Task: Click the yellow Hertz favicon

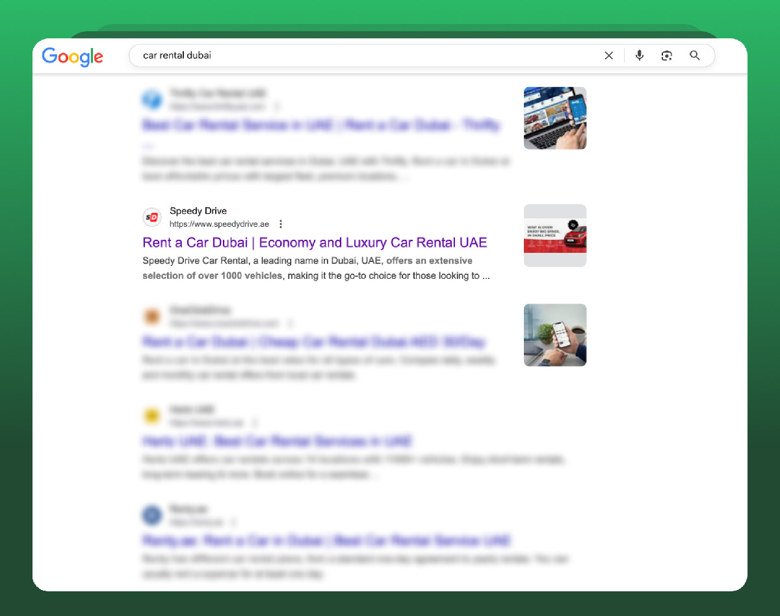Action: (x=152, y=416)
